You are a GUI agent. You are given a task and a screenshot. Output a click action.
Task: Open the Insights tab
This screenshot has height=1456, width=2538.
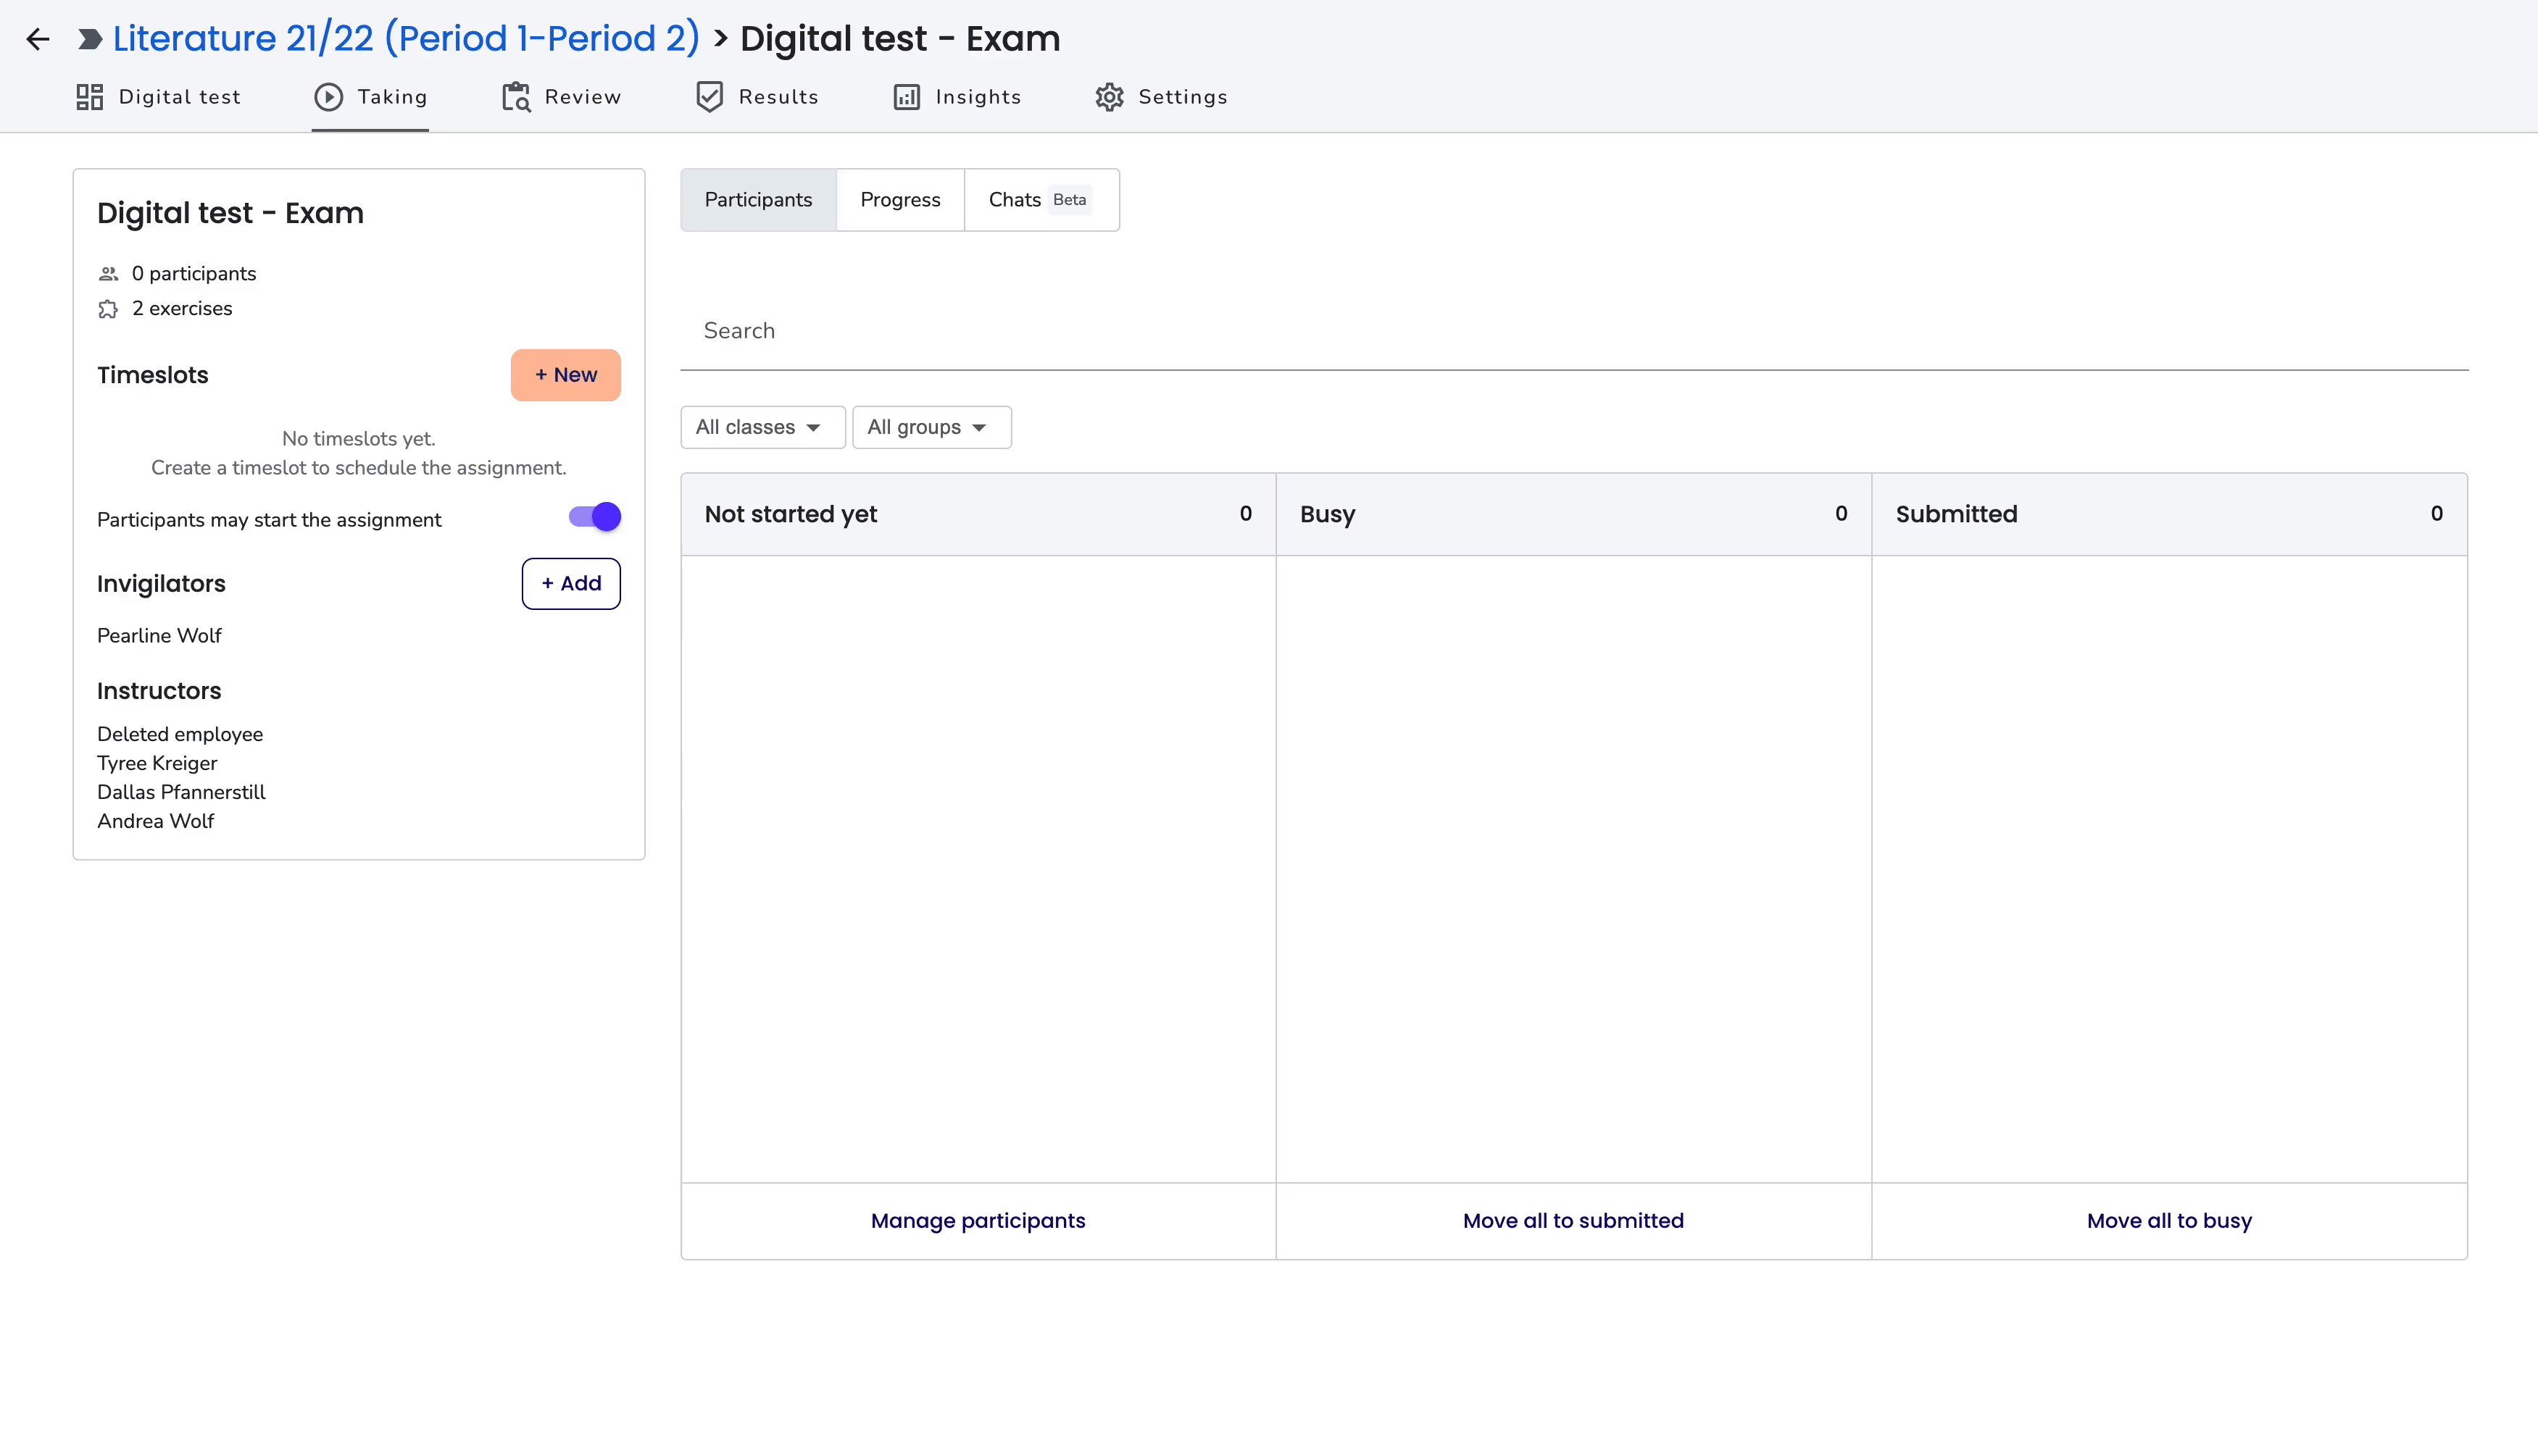pyautogui.click(x=957, y=97)
